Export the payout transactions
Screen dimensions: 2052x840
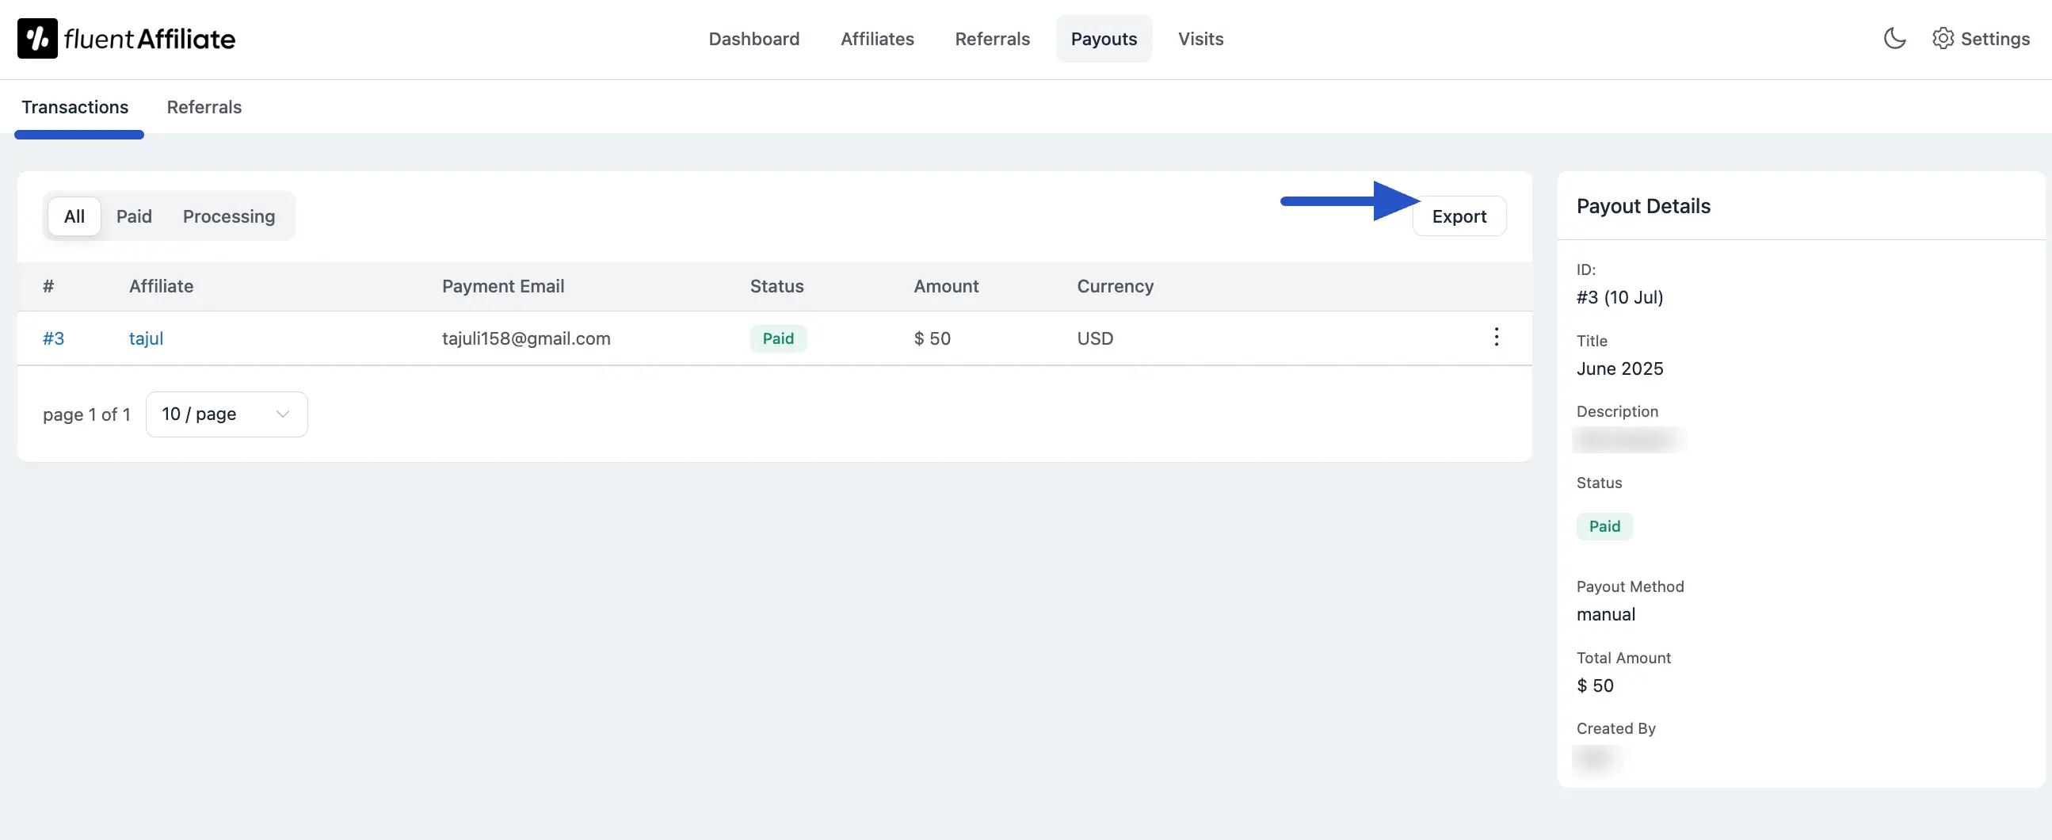coord(1459,216)
